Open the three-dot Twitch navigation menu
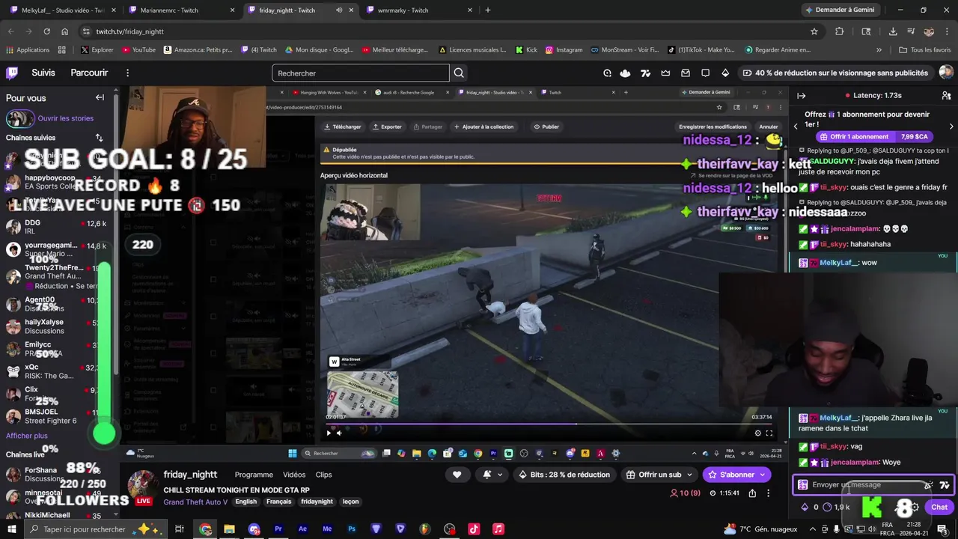Image resolution: width=958 pixels, height=539 pixels. tap(127, 73)
